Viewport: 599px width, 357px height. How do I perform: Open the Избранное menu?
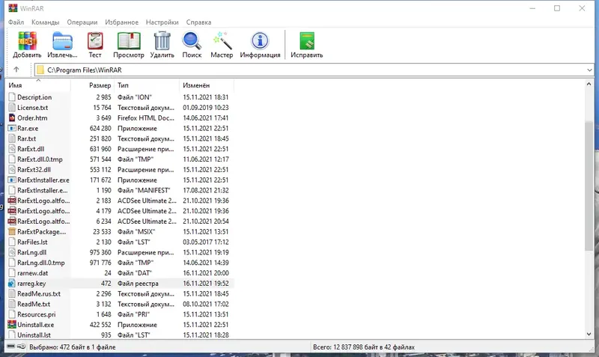click(x=122, y=22)
